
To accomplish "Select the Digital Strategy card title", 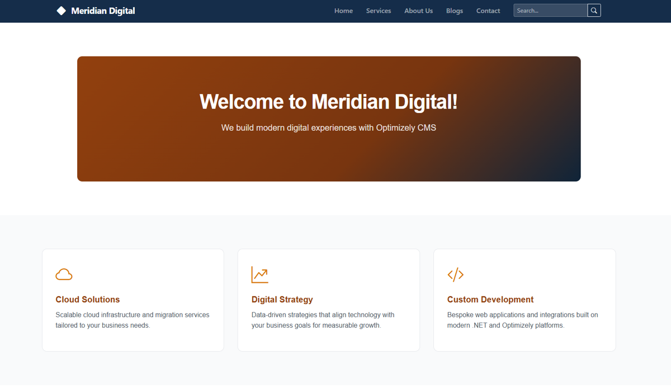I will pyautogui.click(x=282, y=300).
